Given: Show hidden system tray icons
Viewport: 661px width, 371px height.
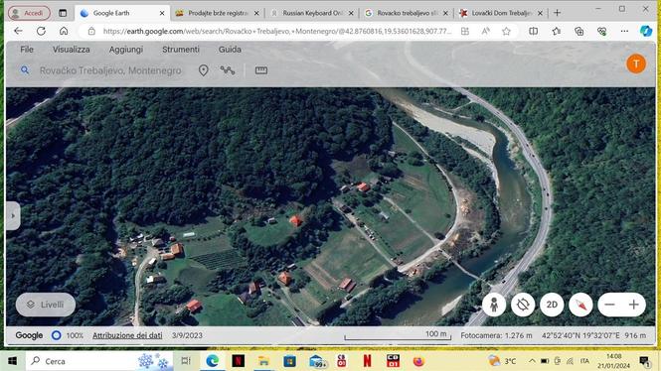Looking at the screenshot, I should [532, 361].
